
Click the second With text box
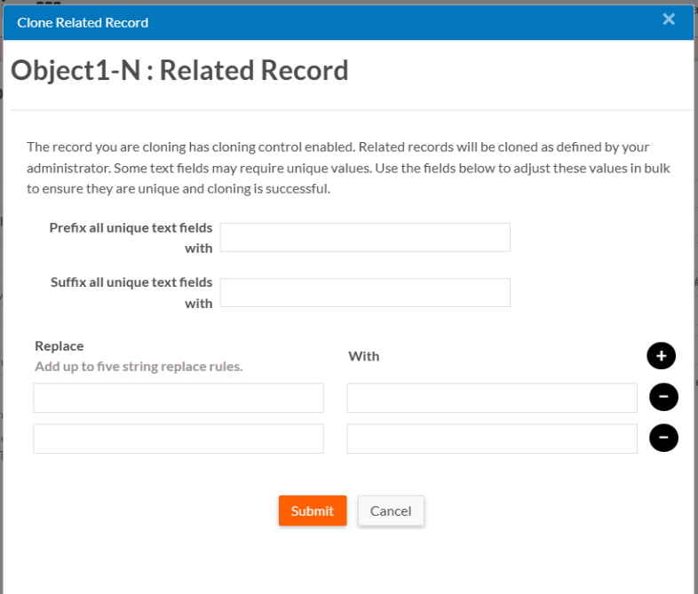[x=492, y=439]
